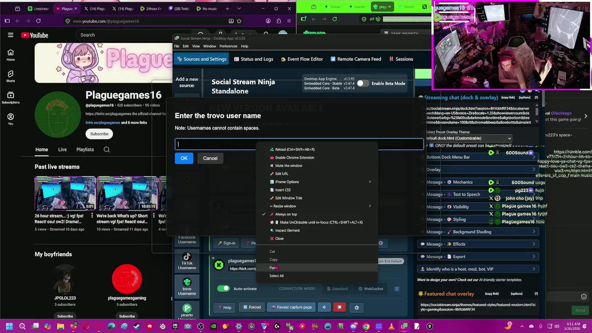The height and width of the screenshot is (333, 592).
Task: Subscribe to Plaguegames16 channel
Action: [x=99, y=134]
